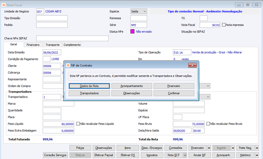This screenshot has width=263, height=159.
Task: Click the Frete Neg. button
Action: (x=246, y=148)
